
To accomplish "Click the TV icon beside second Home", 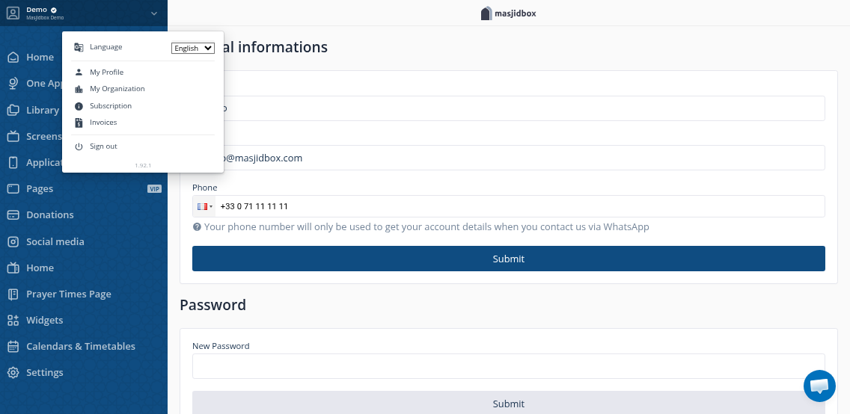I will pos(13,268).
